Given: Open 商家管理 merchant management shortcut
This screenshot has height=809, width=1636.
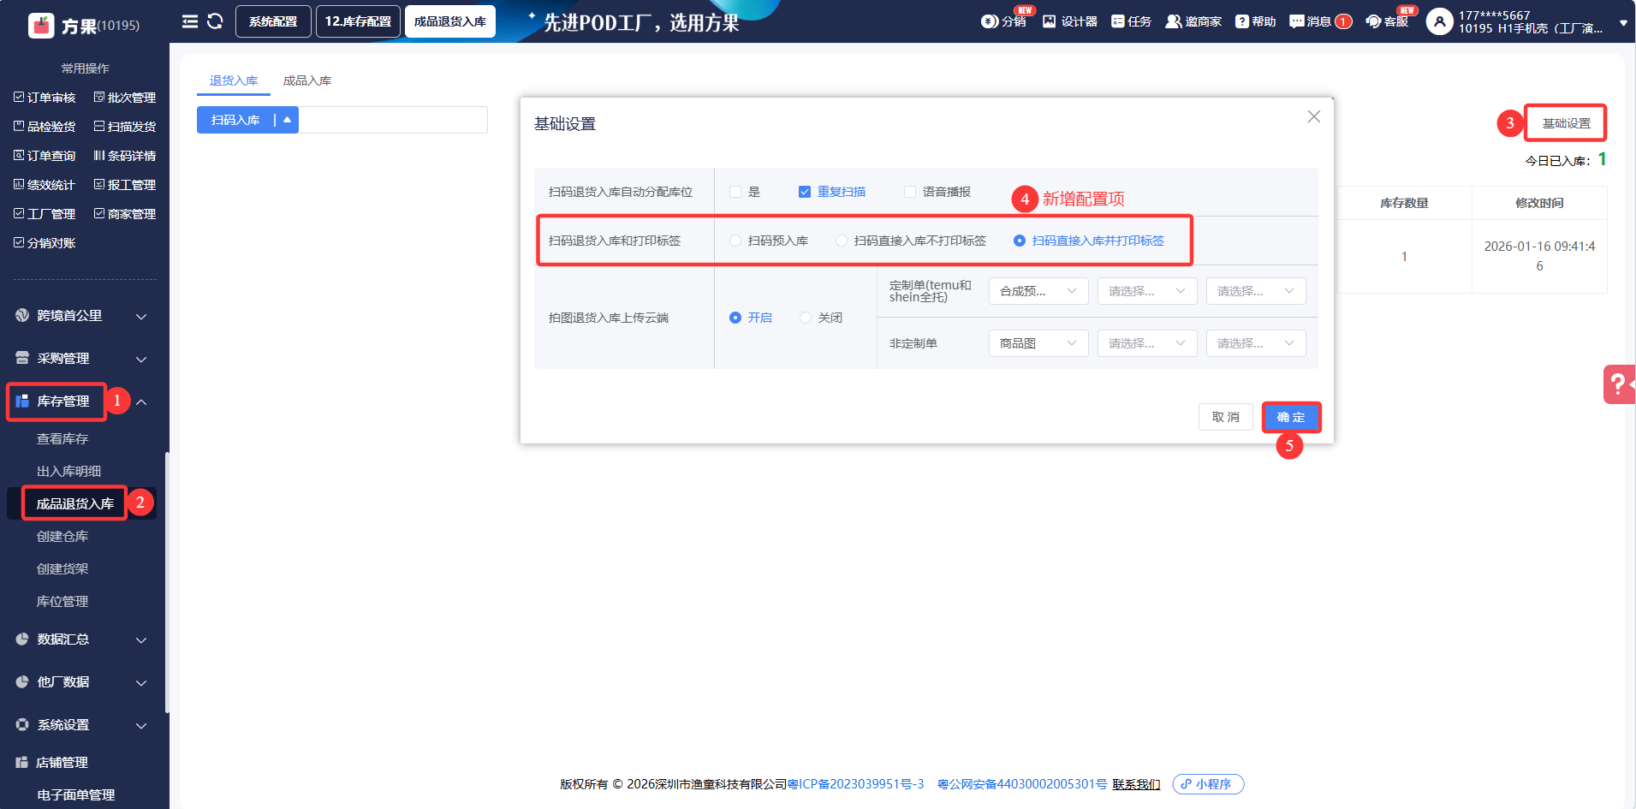Looking at the screenshot, I should click(125, 214).
